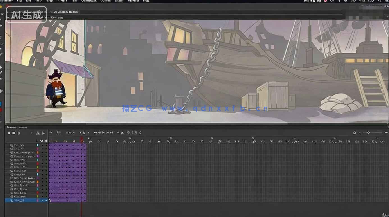Open the Modify menu
This screenshot has height=217, width=389.
[x=62, y=1]
